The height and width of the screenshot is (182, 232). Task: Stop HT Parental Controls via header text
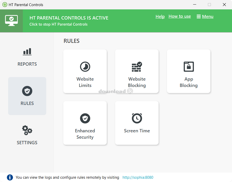click(58, 24)
